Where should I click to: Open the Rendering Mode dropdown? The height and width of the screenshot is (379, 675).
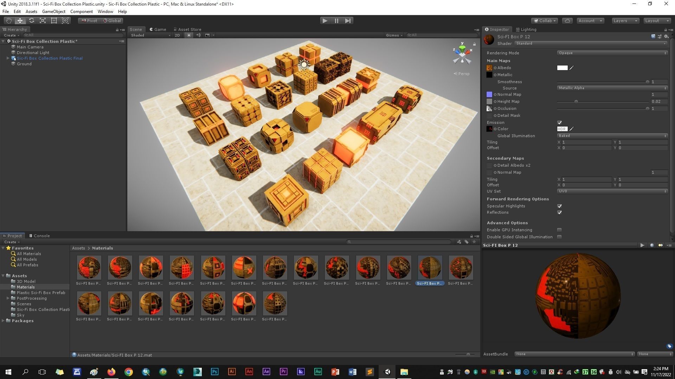612,53
